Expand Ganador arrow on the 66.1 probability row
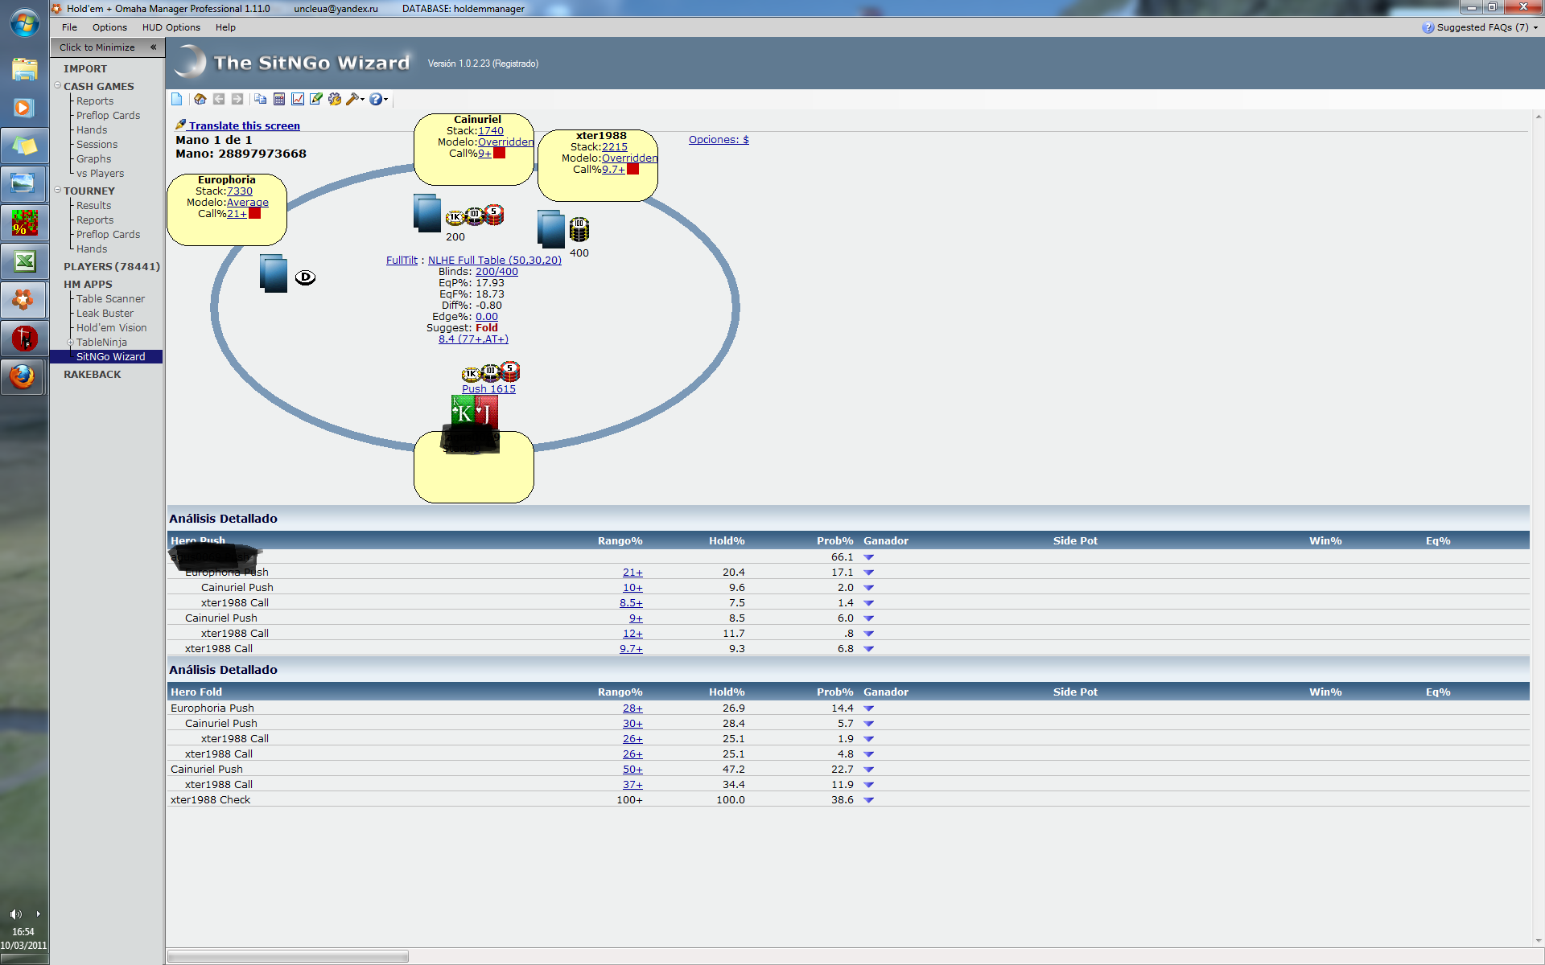 [x=869, y=557]
